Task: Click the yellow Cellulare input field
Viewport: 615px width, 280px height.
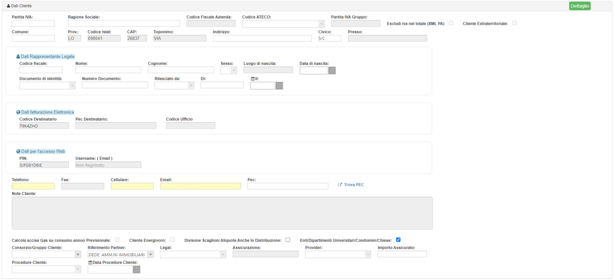Action: [132, 186]
